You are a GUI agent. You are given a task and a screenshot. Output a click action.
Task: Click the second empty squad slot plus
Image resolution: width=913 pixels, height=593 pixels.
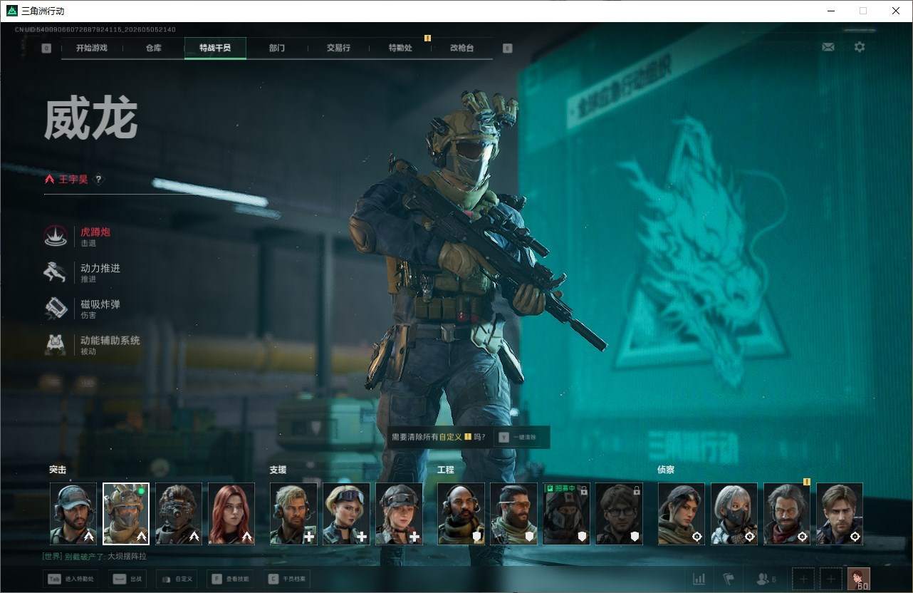830,579
